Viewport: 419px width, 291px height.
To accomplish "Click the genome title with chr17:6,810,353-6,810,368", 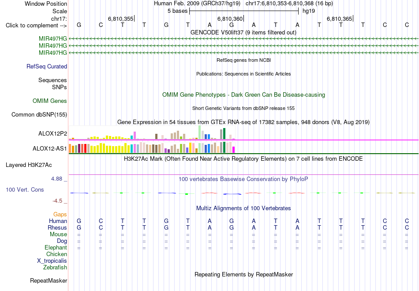I will pos(243,4).
